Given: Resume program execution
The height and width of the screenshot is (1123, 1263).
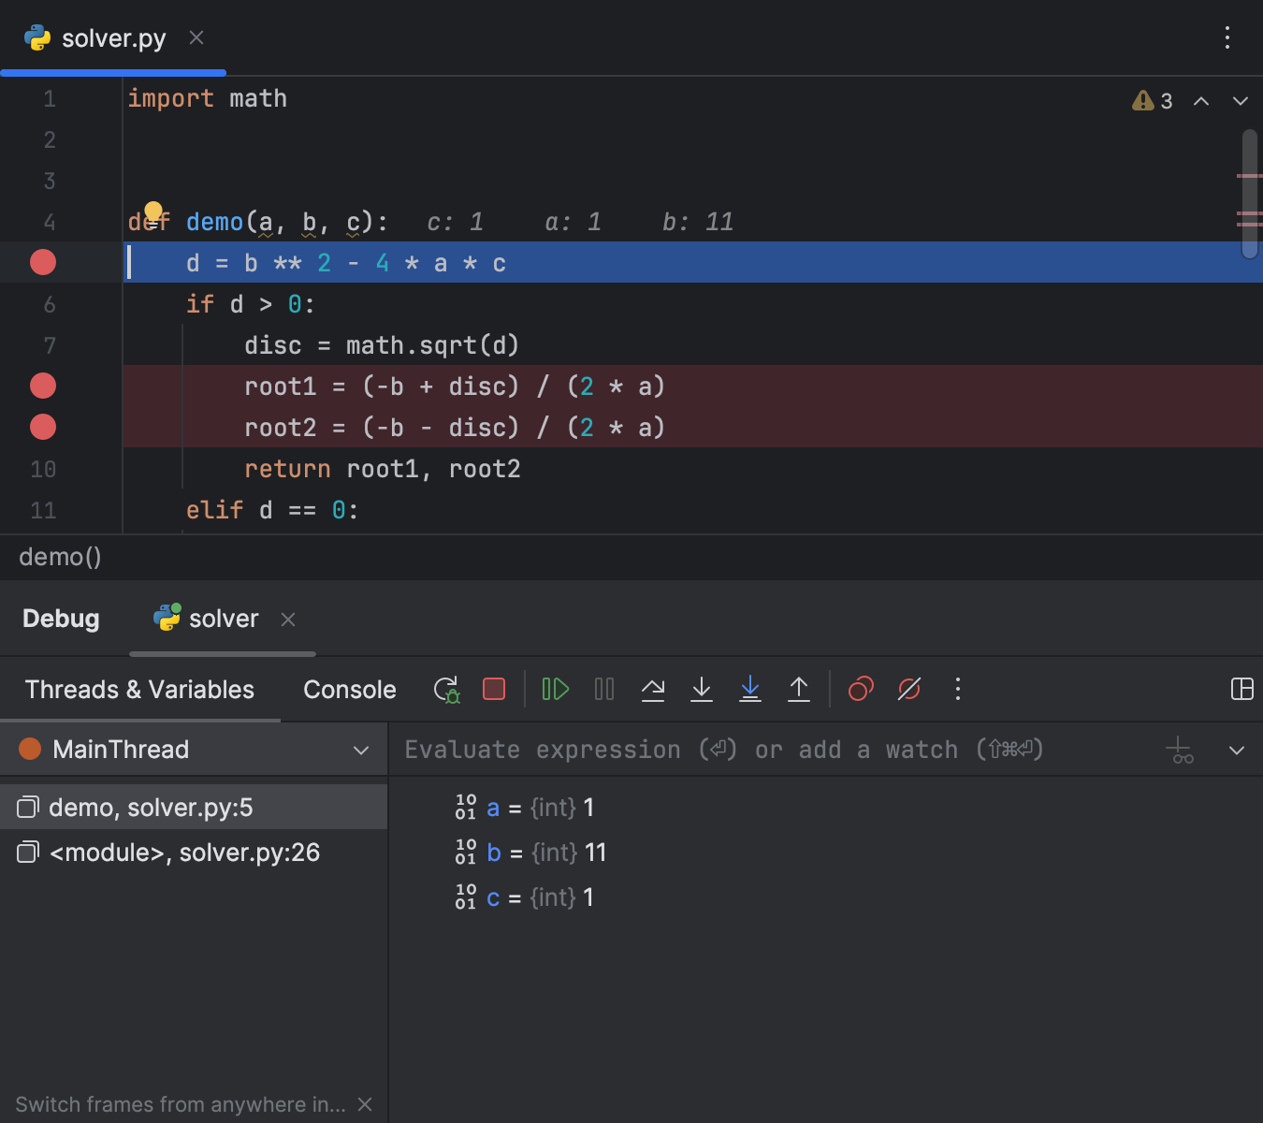Looking at the screenshot, I should (555, 690).
